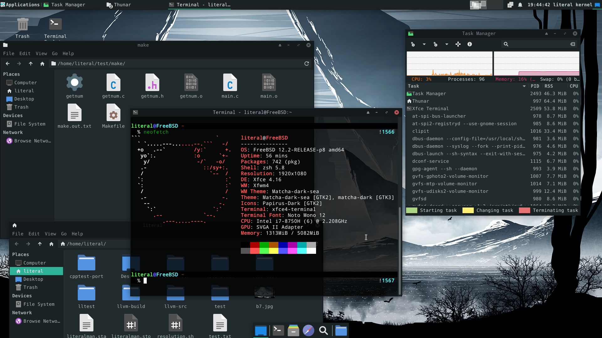Select the main.o file
The width and height of the screenshot is (602, 338).
(x=269, y=86)
